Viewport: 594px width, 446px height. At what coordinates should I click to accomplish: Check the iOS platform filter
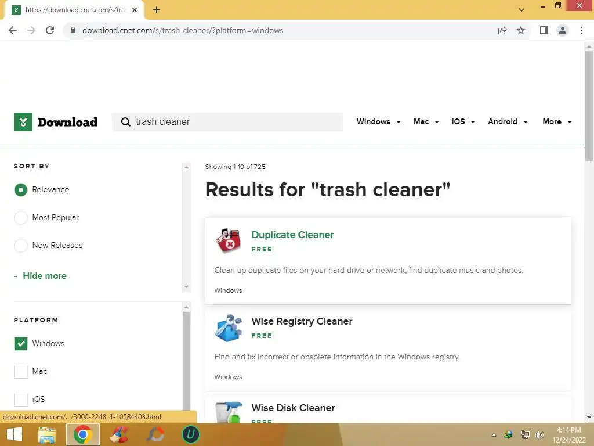(21, 399)
